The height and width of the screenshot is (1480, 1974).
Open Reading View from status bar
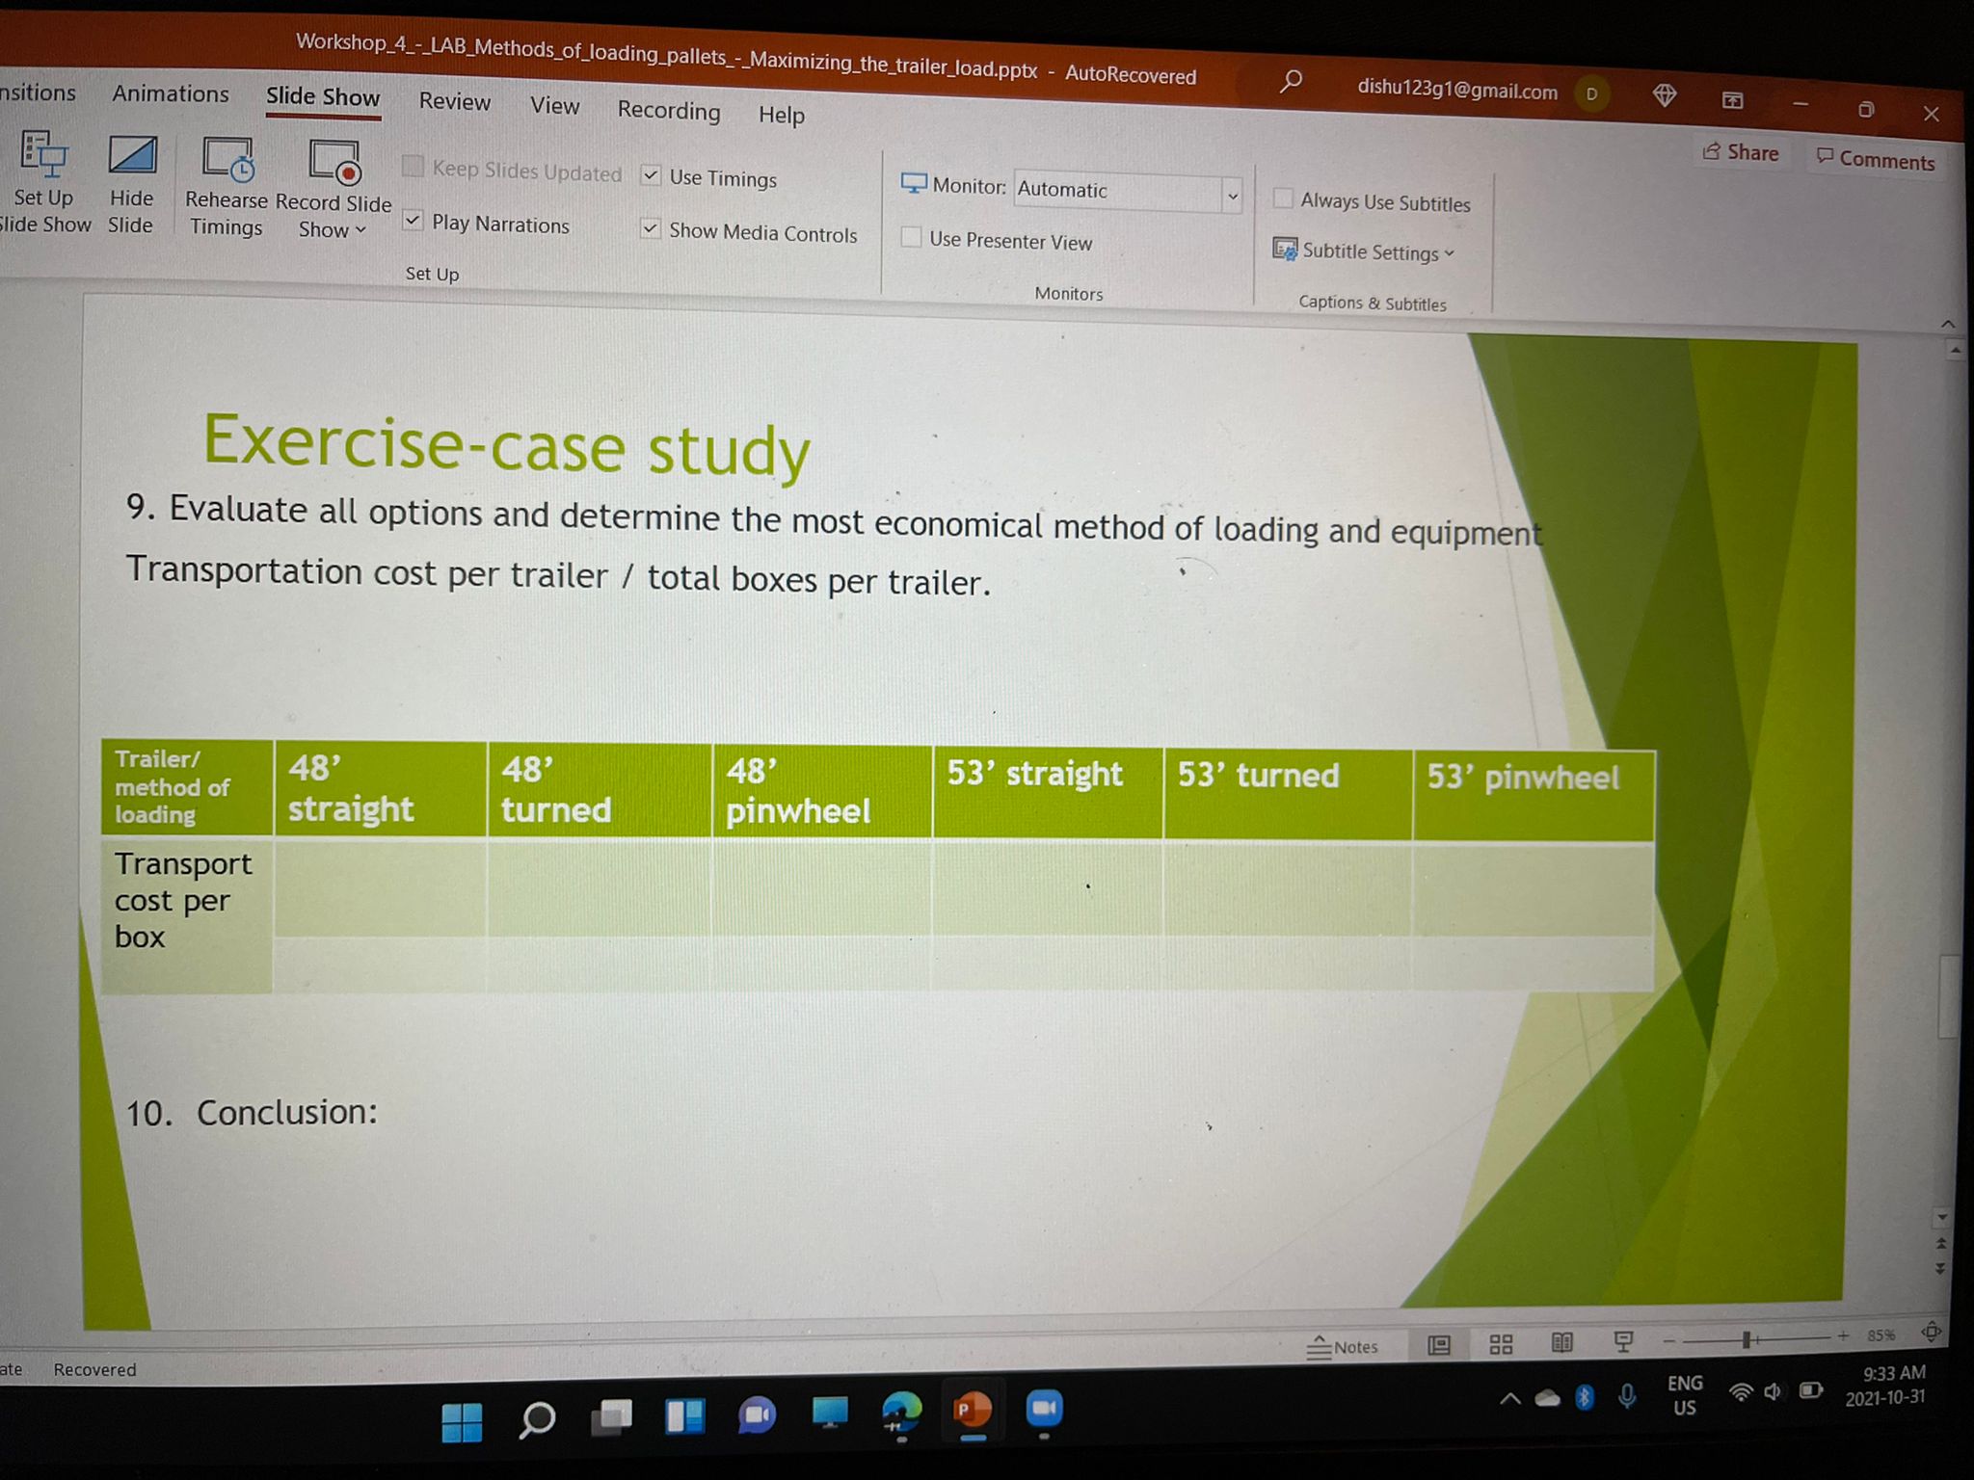(x=1562, y=1342)
